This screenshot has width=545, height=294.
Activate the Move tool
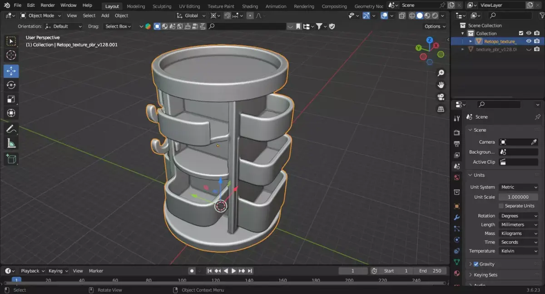tap(11, 71)
